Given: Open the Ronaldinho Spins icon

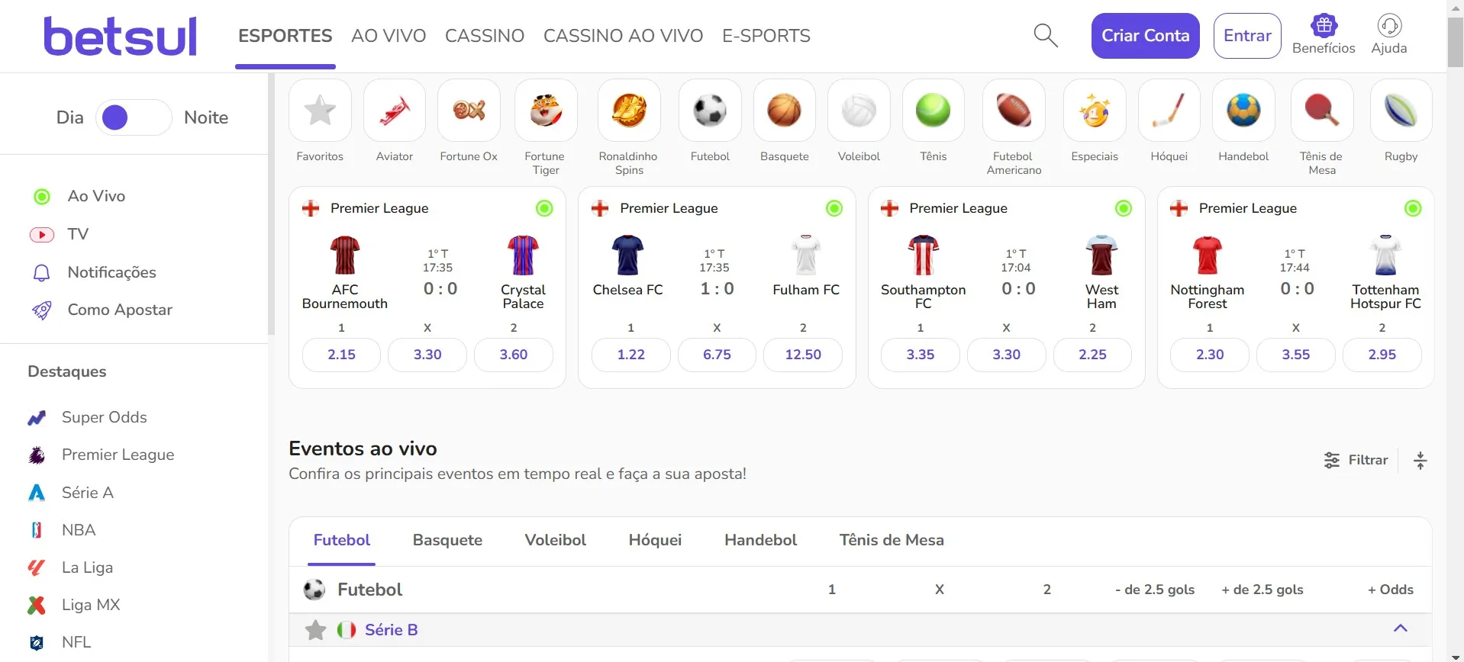Looking at the screenshot, I should click(629, 110).
